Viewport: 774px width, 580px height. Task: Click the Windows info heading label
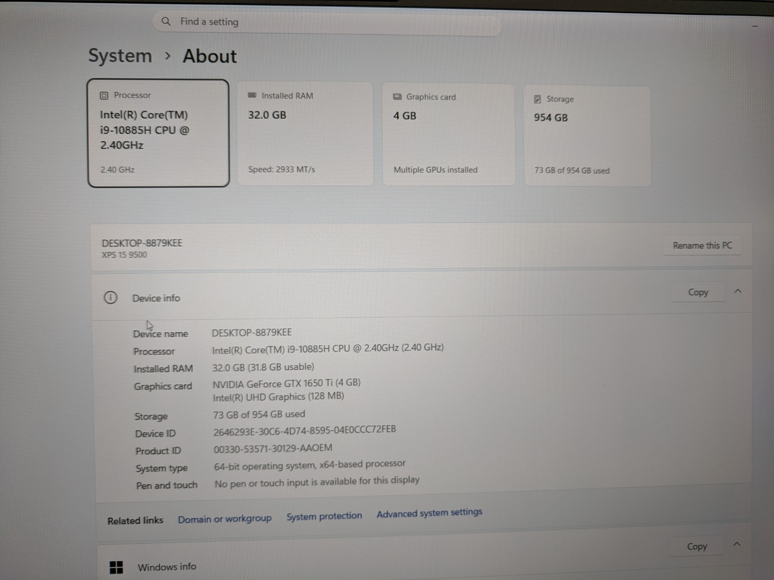(x=167, y=566)
